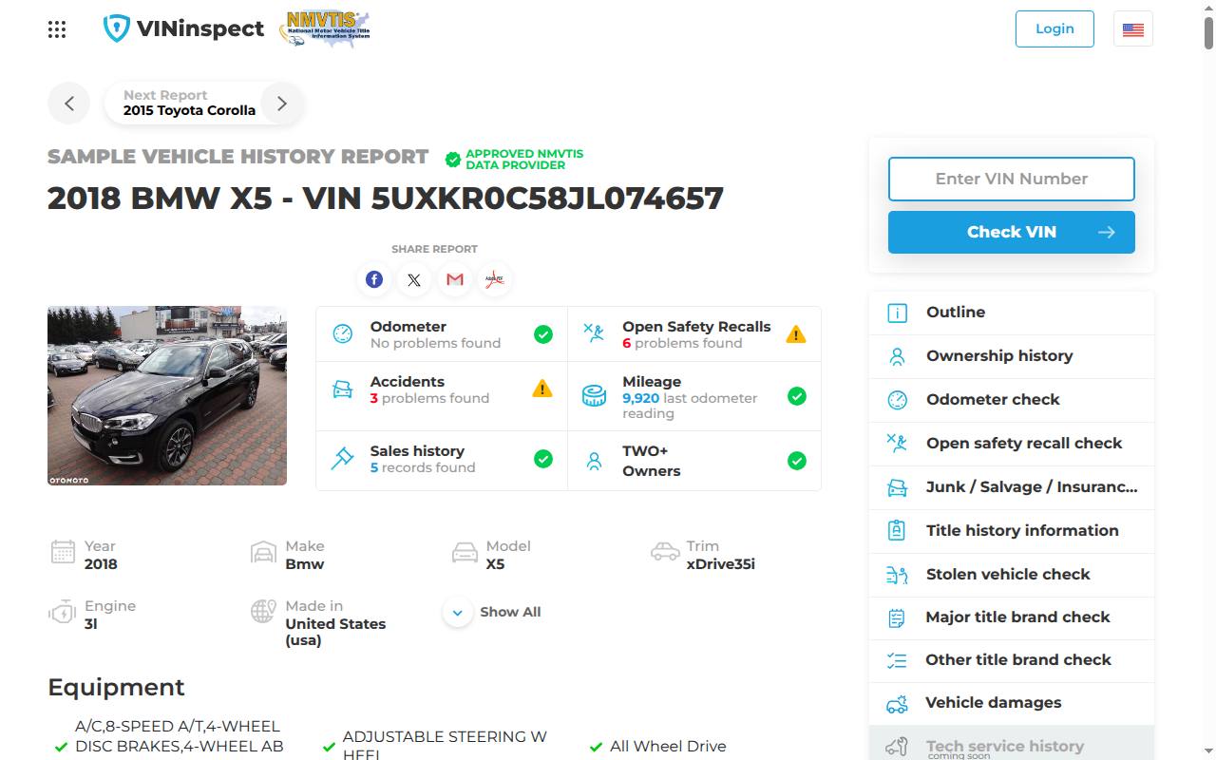This screenshot has height=760, width=1216.
Task: Click Open Safety Recalls wrench icon
Action: pyautogui.click(x=594, y=333)
